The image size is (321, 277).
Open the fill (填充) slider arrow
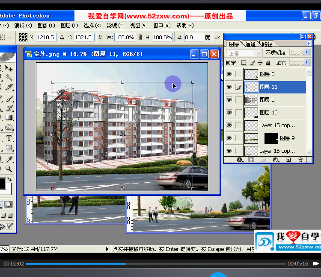[308, 63]
